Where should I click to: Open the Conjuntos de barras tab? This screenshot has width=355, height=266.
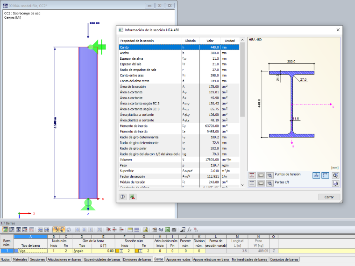pos(284,259)
